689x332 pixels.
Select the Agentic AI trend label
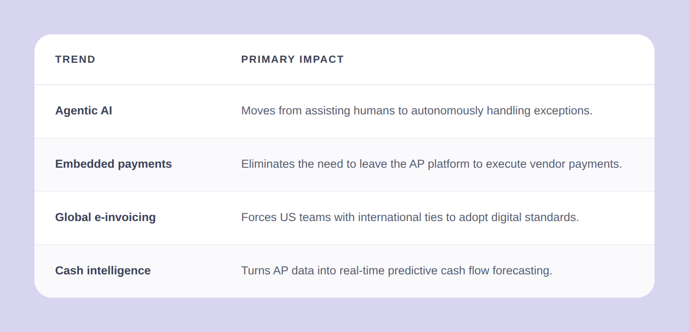[x=84, y=111]
